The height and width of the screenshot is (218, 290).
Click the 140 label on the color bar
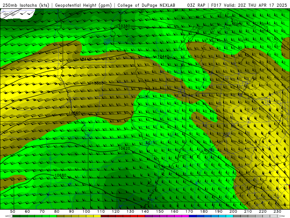(x=145, y=211)
